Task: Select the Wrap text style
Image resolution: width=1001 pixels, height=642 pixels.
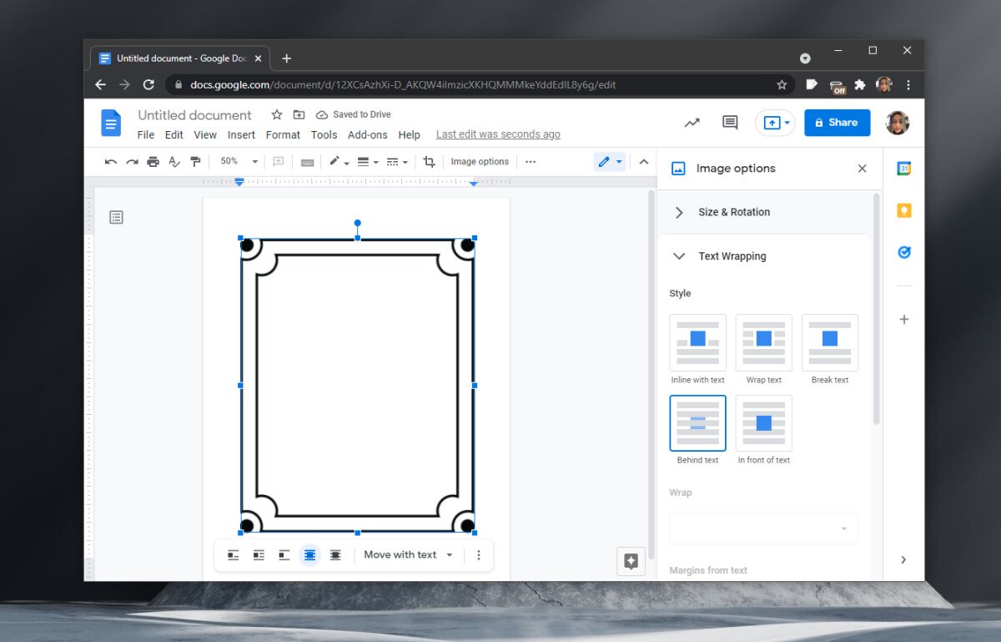Action: coord(763,342)
